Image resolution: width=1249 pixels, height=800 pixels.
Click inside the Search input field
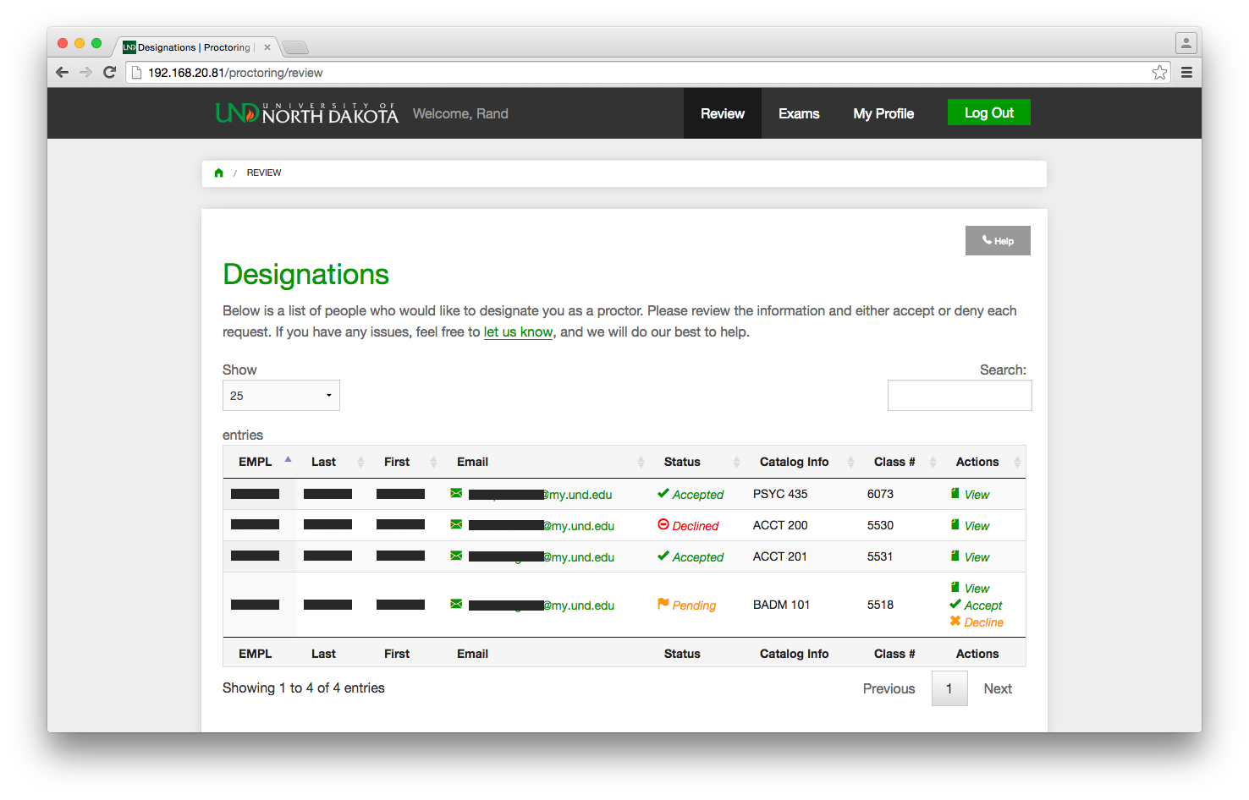pos(960,396)
